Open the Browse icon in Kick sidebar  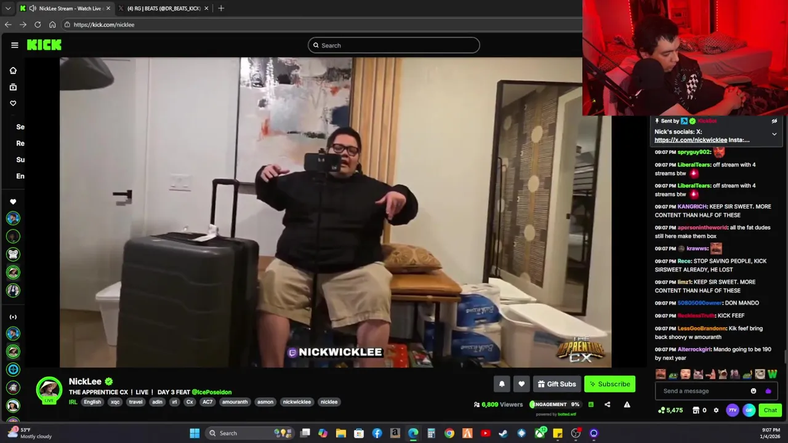point(13,87)
